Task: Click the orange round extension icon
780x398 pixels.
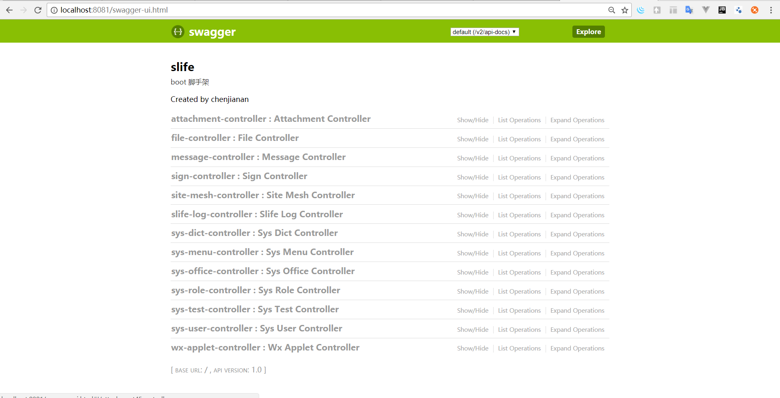Action: click(x=754, y=10)
